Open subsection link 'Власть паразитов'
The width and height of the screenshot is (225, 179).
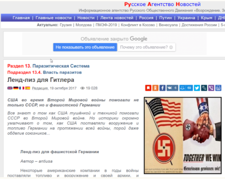tap(62, 72)
